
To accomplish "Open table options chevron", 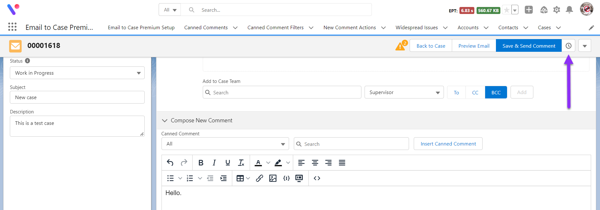I will pos(248,178).
